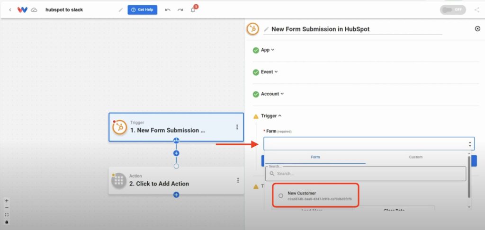485x230 pixels.
Task: Undo the last change
Action: coord(168,10)
